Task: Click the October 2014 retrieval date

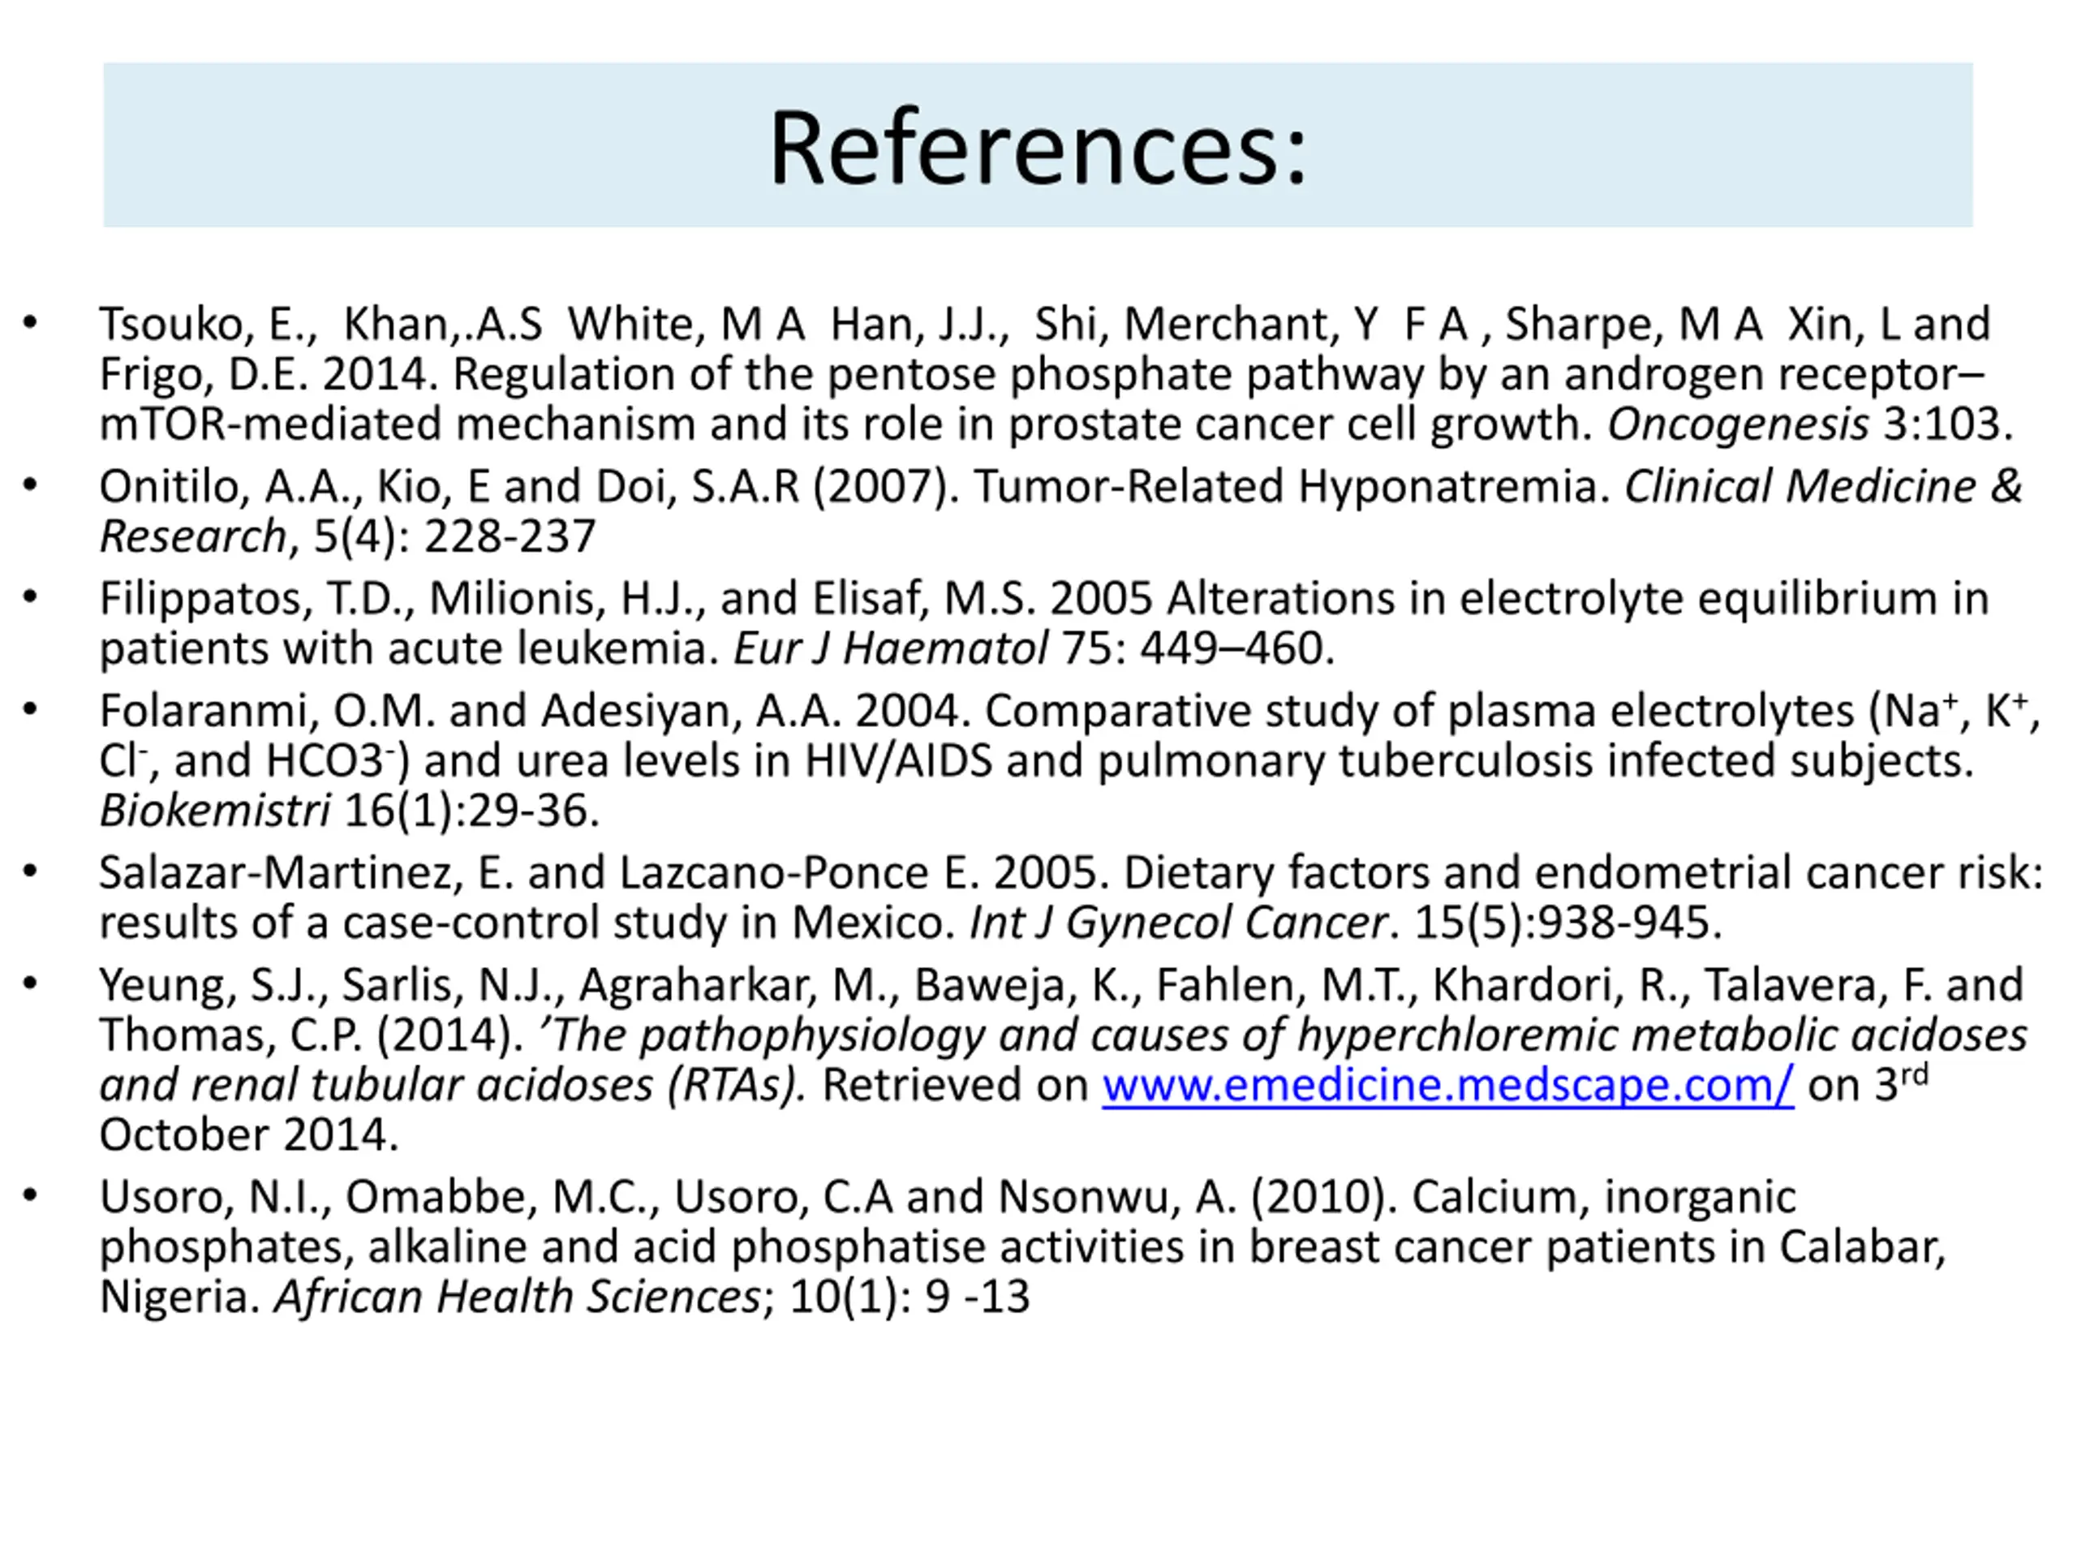Action: tap(249, 1134)
